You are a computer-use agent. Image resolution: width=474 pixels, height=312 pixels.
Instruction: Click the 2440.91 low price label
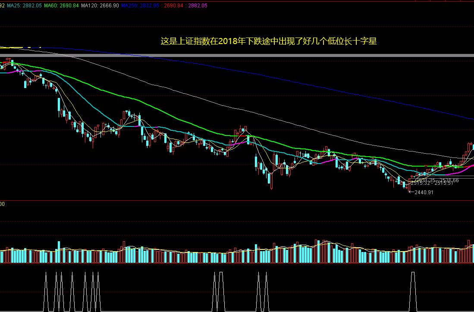coord(424,192)
